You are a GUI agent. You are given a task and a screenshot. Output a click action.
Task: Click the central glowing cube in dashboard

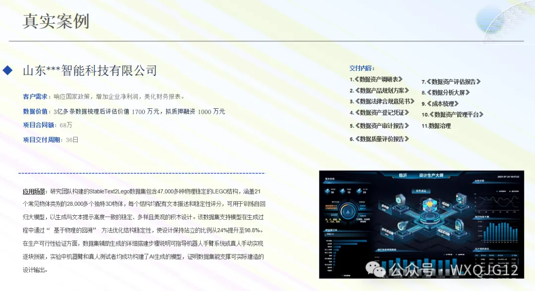429,205
